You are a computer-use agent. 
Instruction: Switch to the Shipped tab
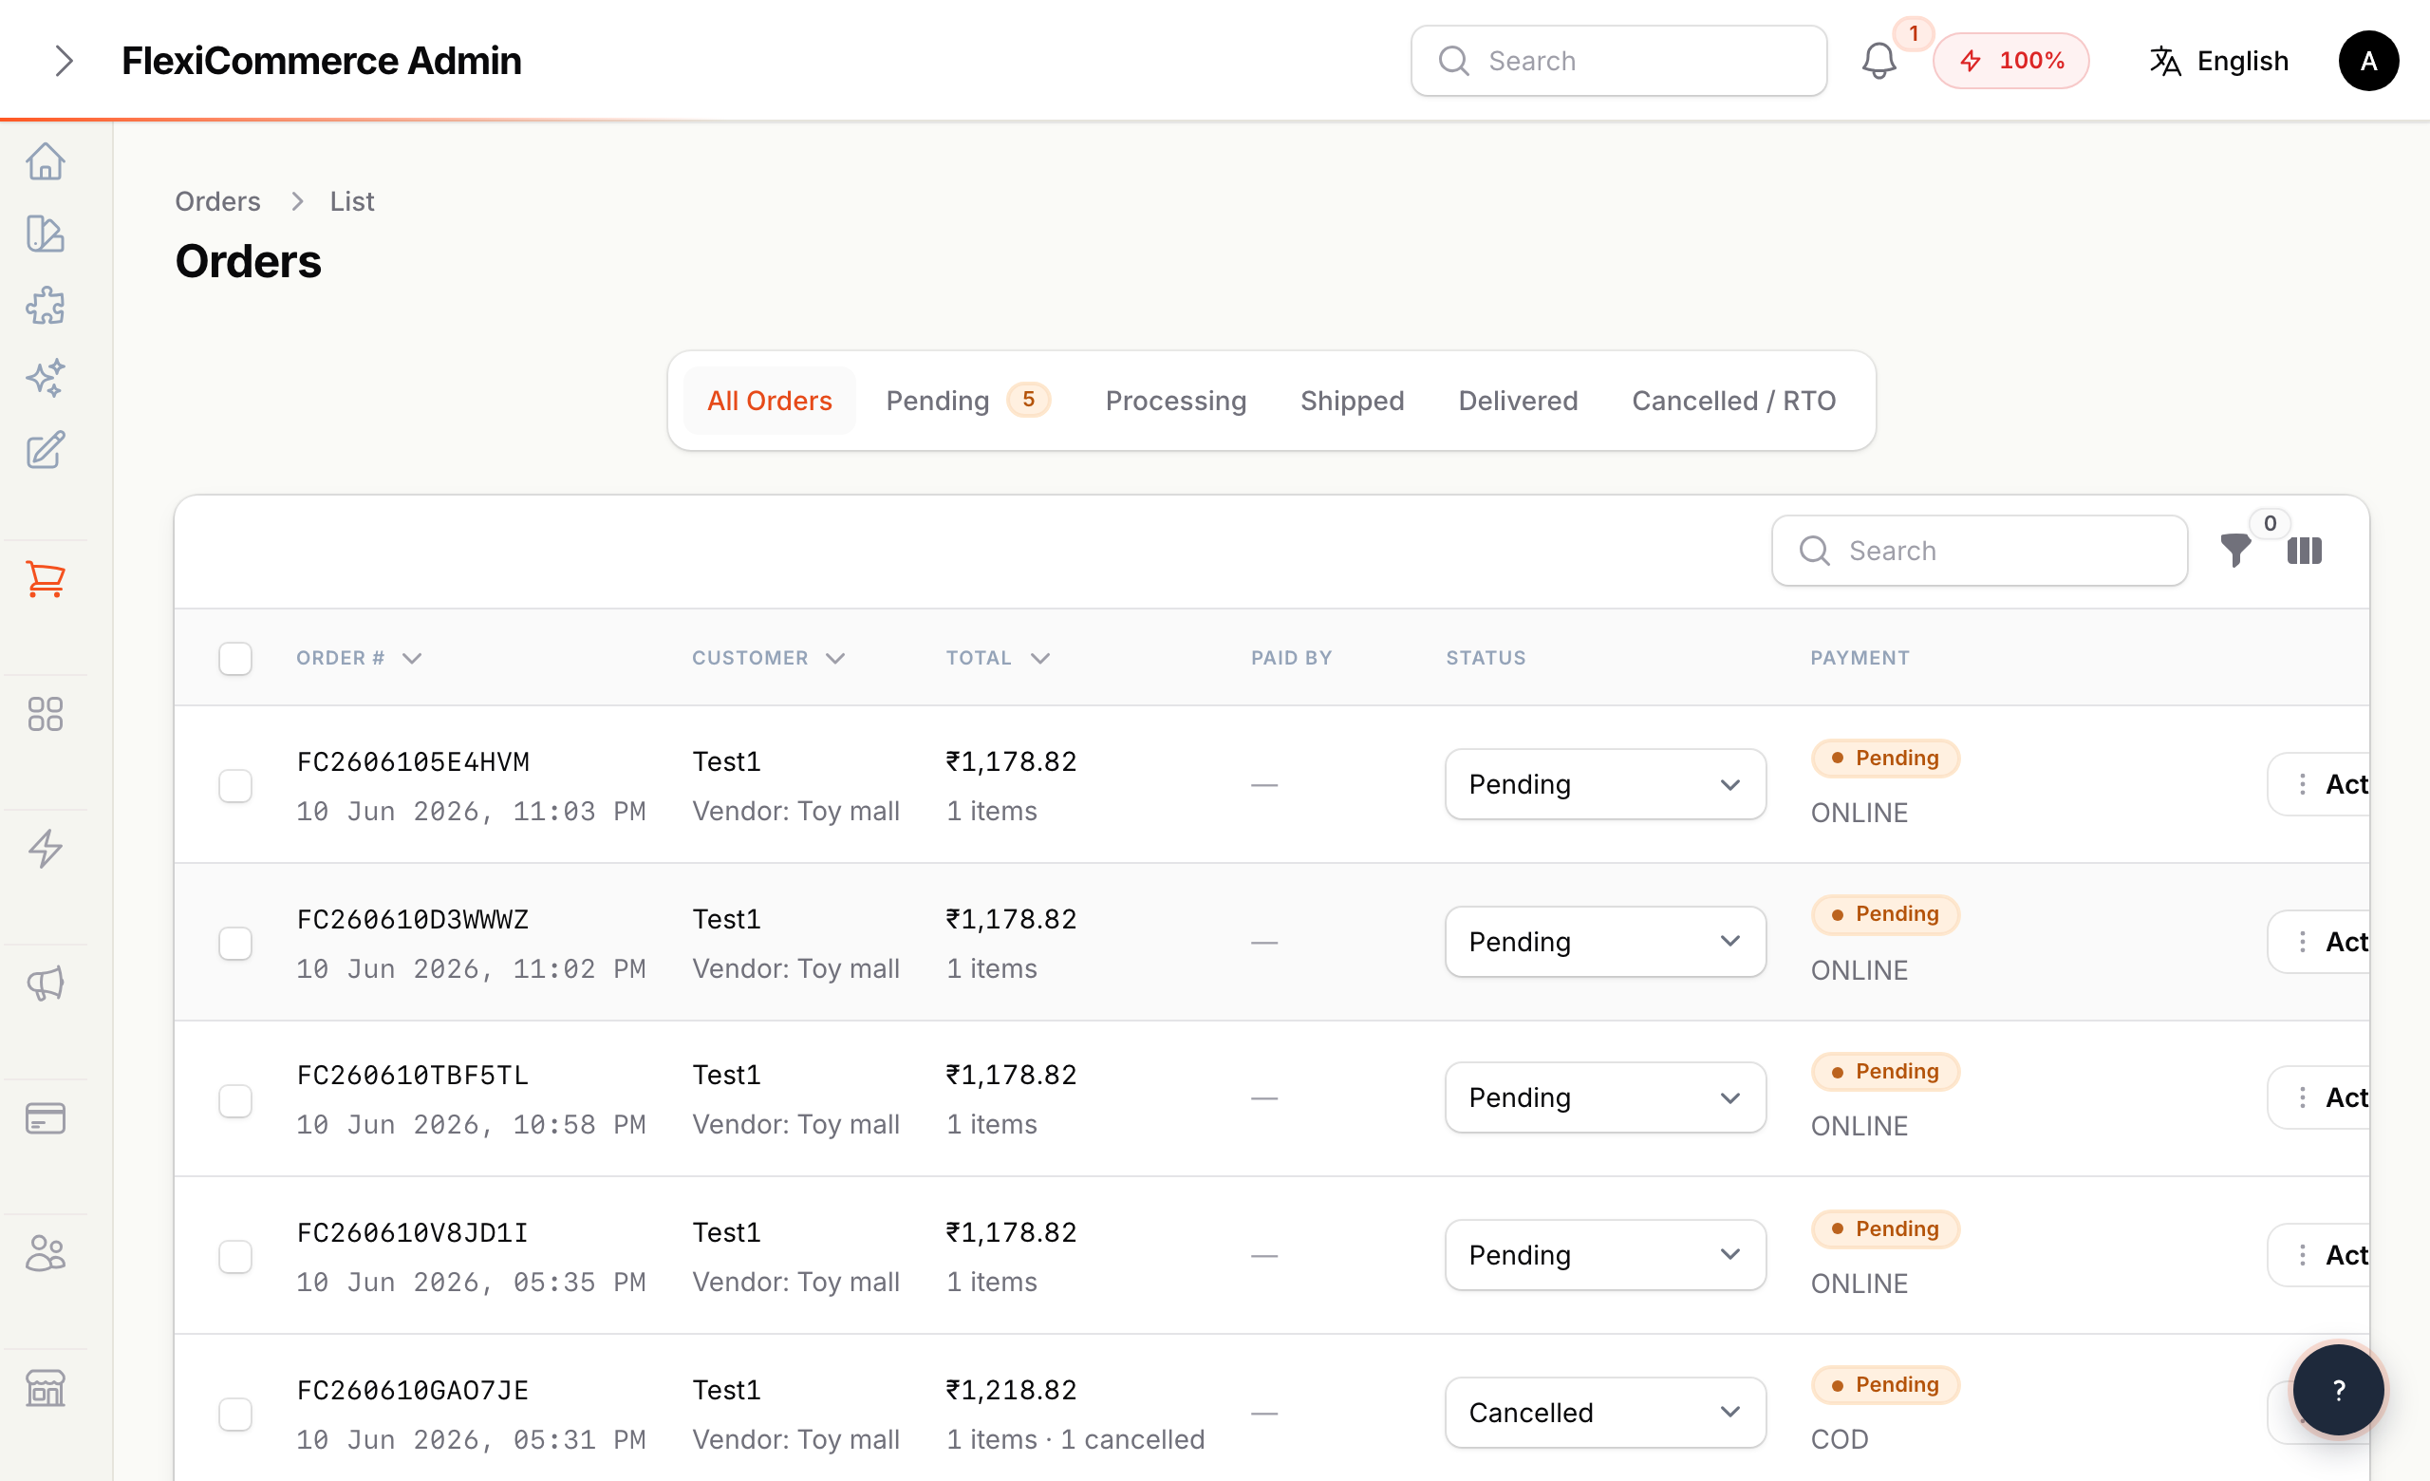point(1352,401)
